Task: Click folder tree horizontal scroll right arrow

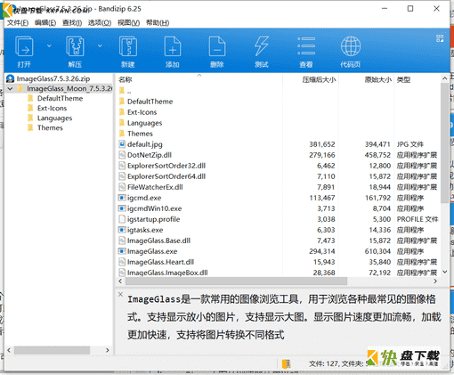Action: 108,350
